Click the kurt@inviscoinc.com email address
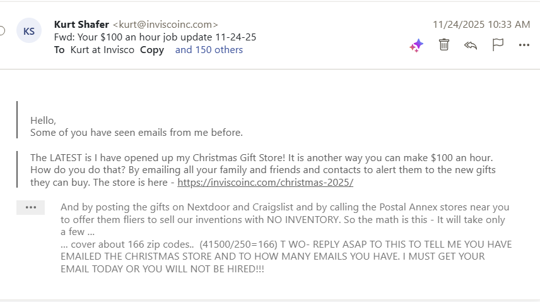 (165, 25)
